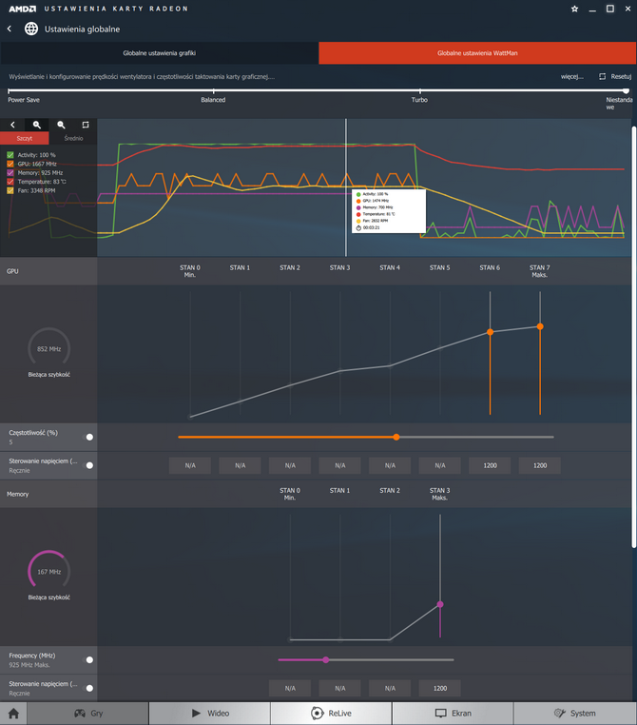Screen dimensions: 637x725
Task: Open the ReLive tab in bottom bar
Action: click(x=331, y=714)
